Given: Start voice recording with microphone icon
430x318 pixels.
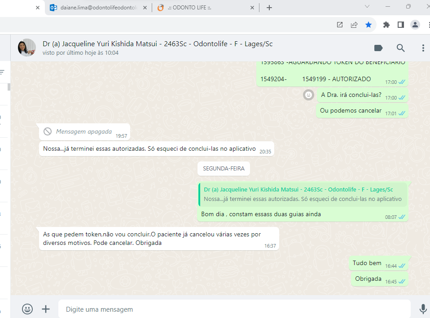Looking at the screenshot, I should pos(423,309).
